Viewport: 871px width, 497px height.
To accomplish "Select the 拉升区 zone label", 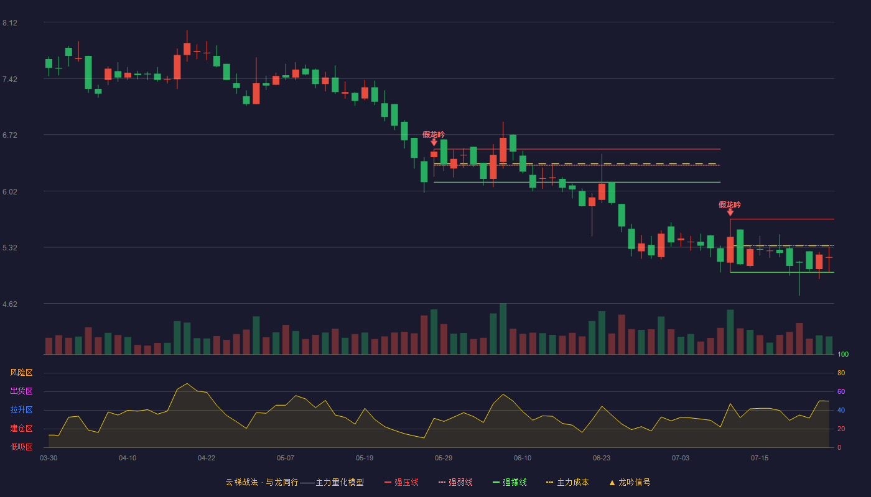I will point(21,410).
